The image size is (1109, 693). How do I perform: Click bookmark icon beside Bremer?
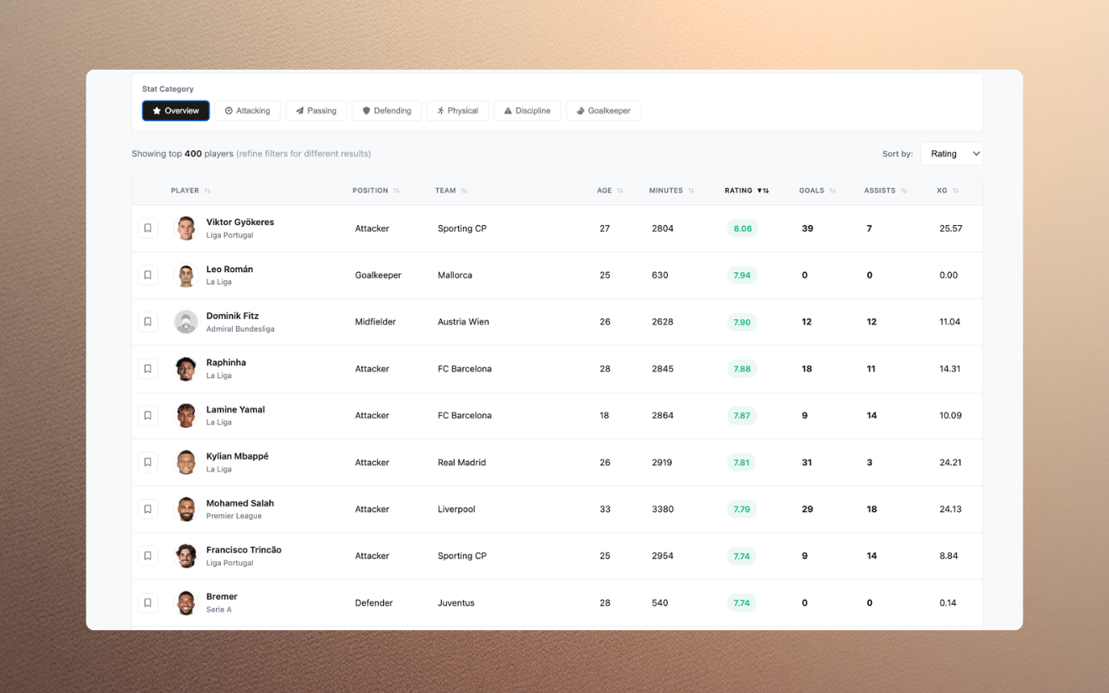click(x=148, y=603)
